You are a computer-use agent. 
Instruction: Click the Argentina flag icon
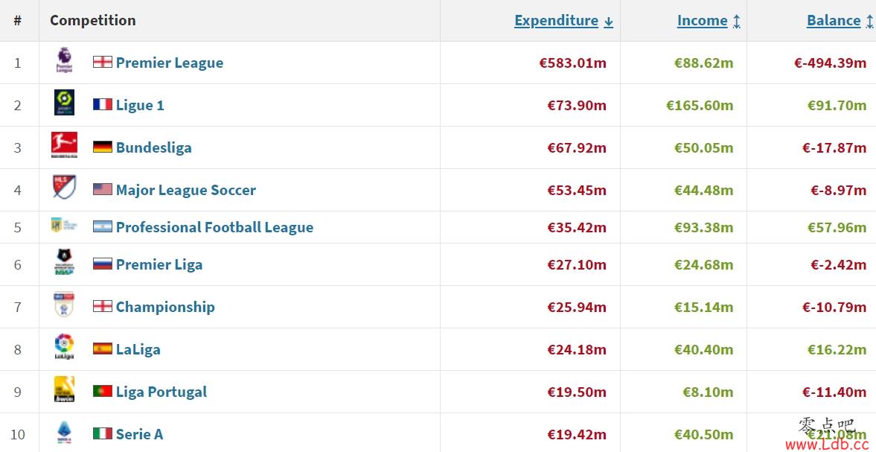click(x=102, y=227)
